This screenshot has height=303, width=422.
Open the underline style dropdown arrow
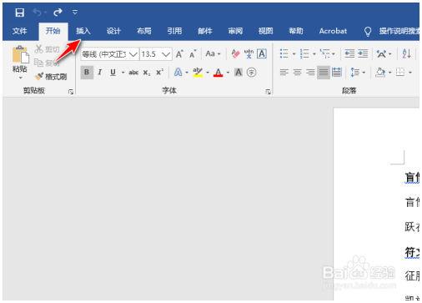coord(123,73)
